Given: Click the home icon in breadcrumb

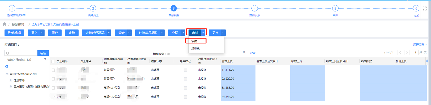Looking at the screenshot, I should 4,24.
